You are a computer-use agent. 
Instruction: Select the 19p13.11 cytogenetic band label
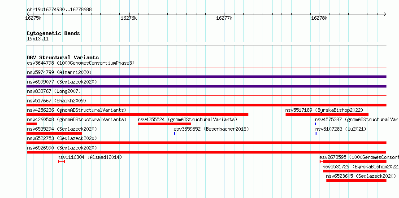click(38, 39)
